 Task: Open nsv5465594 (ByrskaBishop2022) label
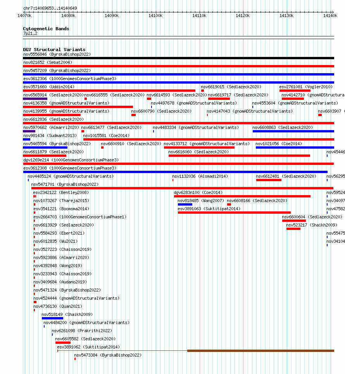pyautogui.click(x=57, y=144)
